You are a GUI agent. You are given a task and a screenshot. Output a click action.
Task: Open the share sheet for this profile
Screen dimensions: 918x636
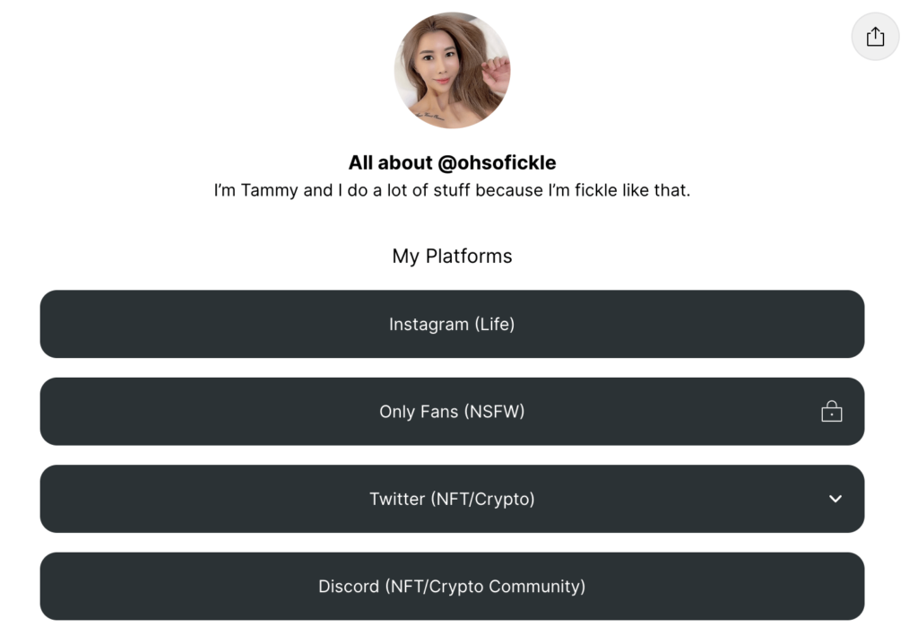pos(874,36)
